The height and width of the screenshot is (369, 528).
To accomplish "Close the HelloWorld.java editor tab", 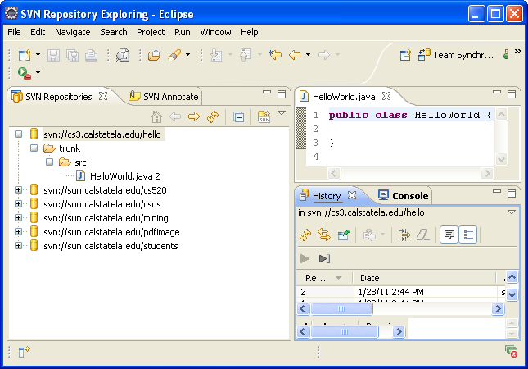I will click(x=386, y=97).
